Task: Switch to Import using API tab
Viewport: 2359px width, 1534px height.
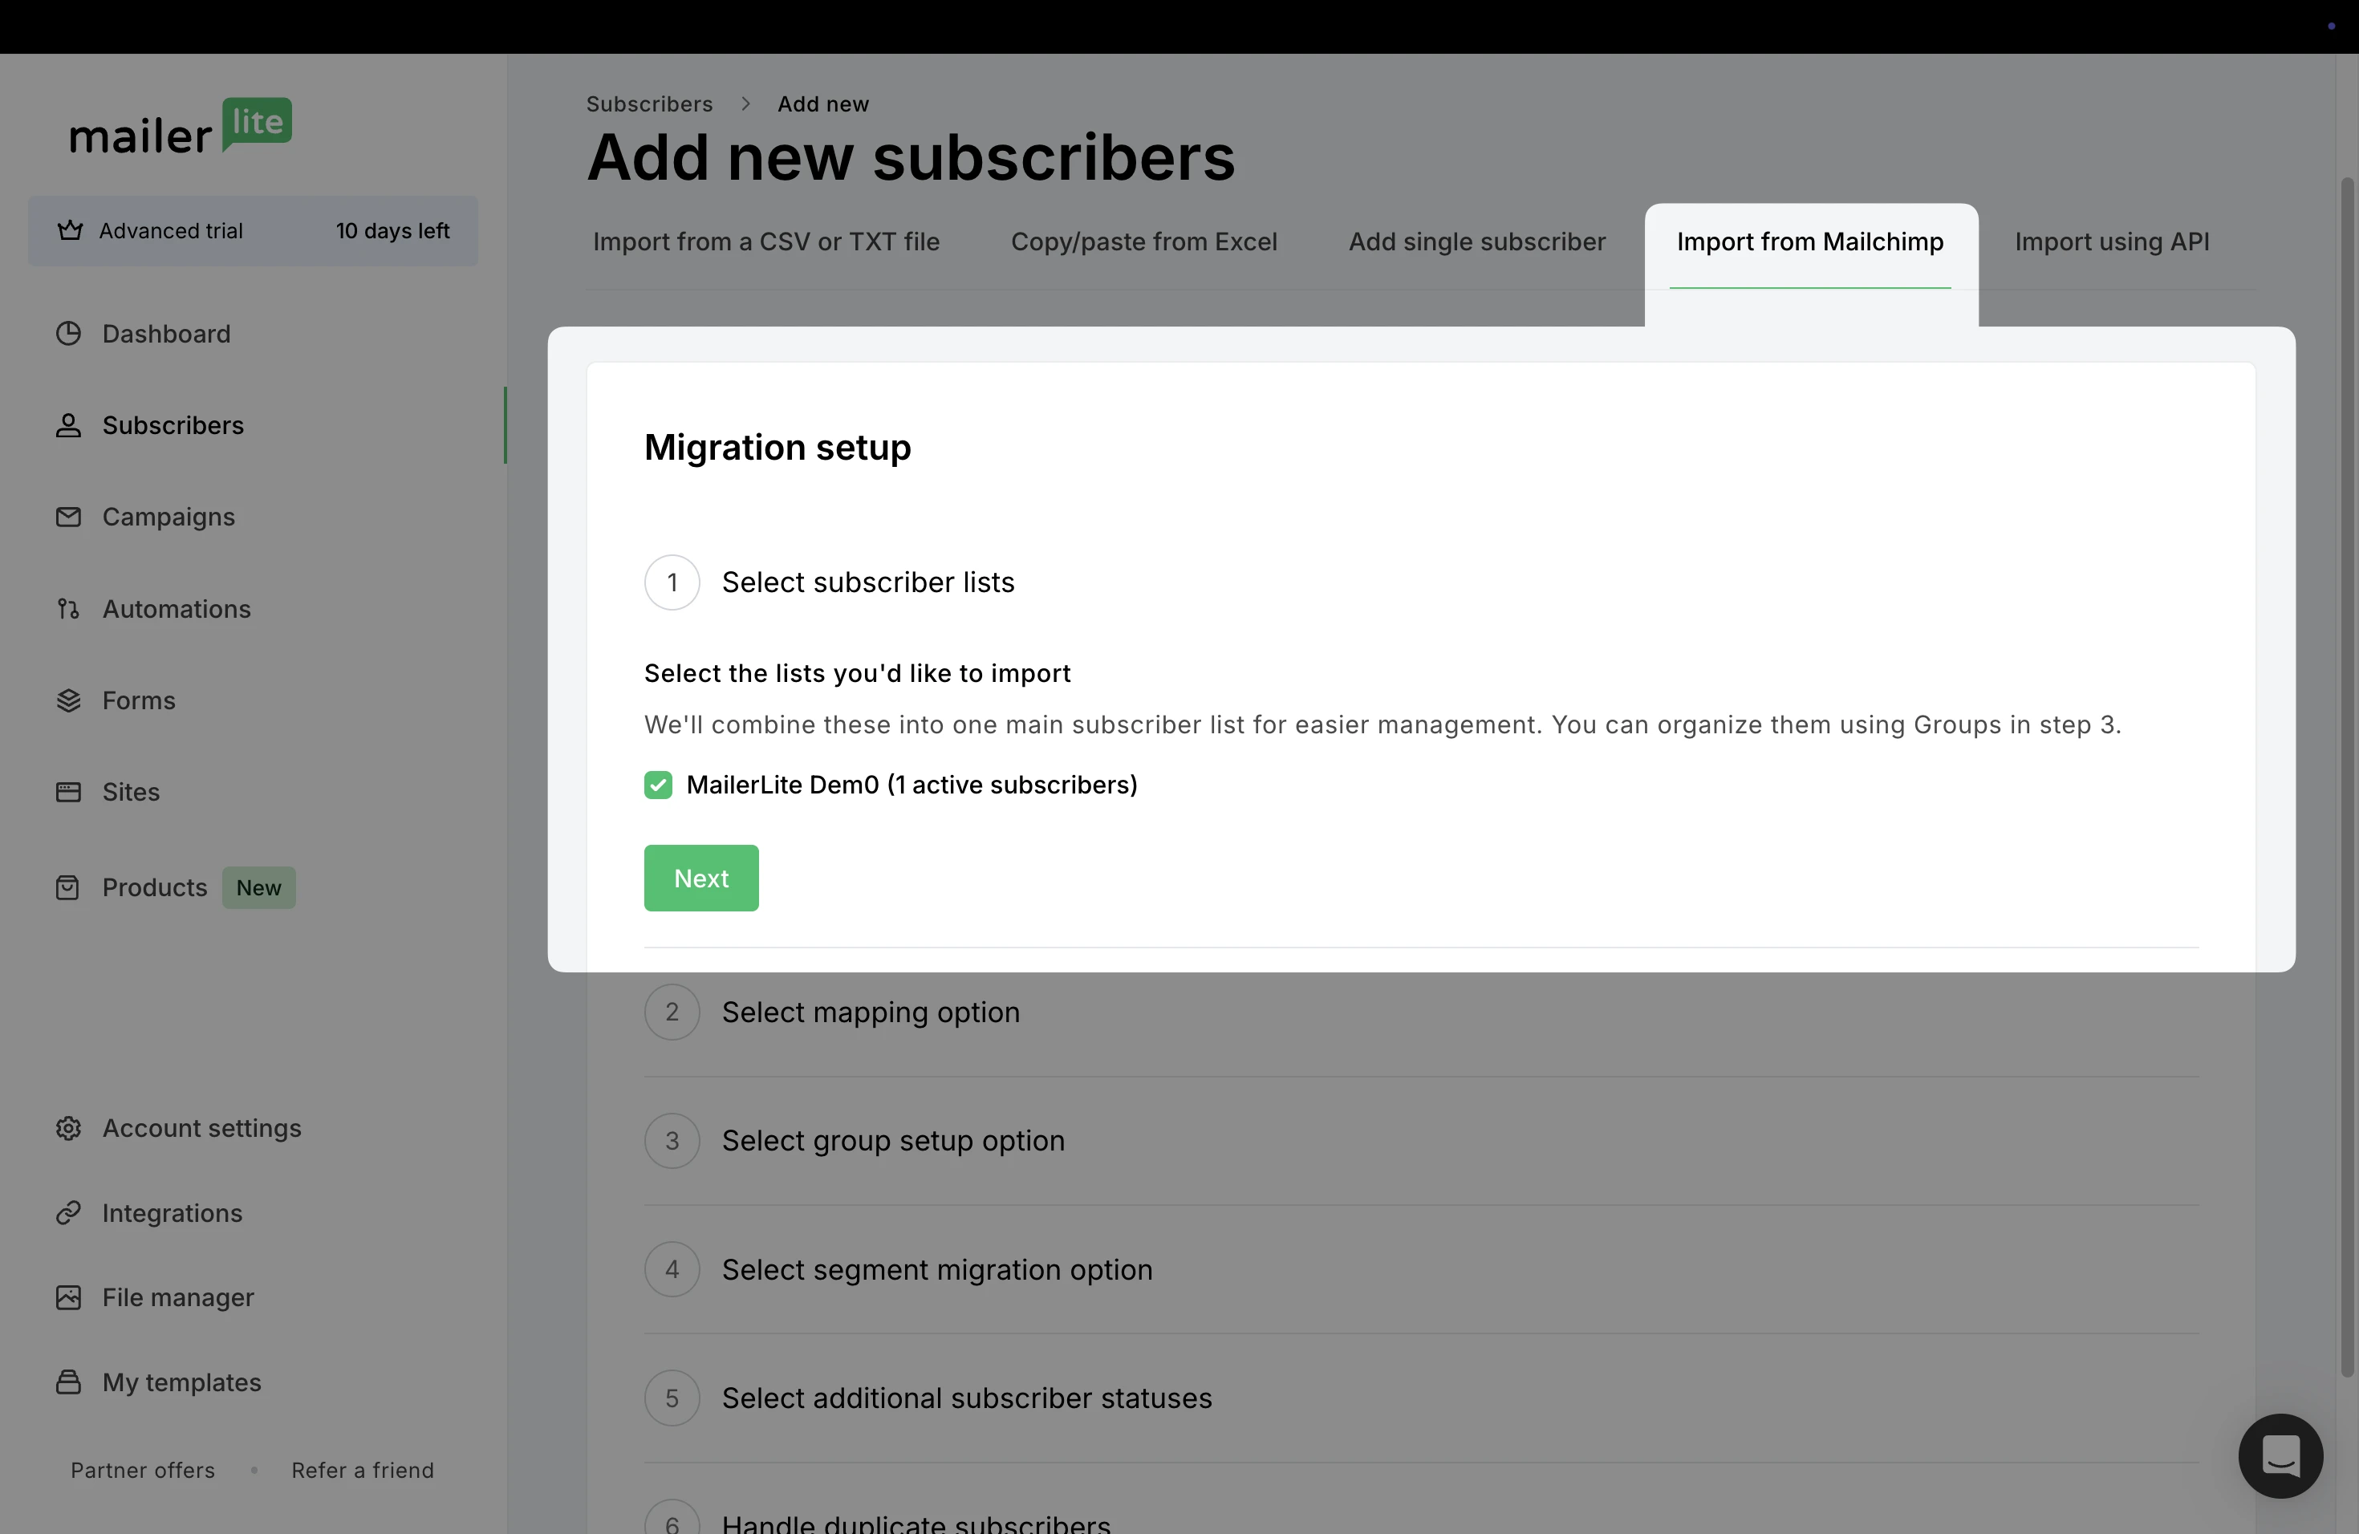Action: 2111,241
